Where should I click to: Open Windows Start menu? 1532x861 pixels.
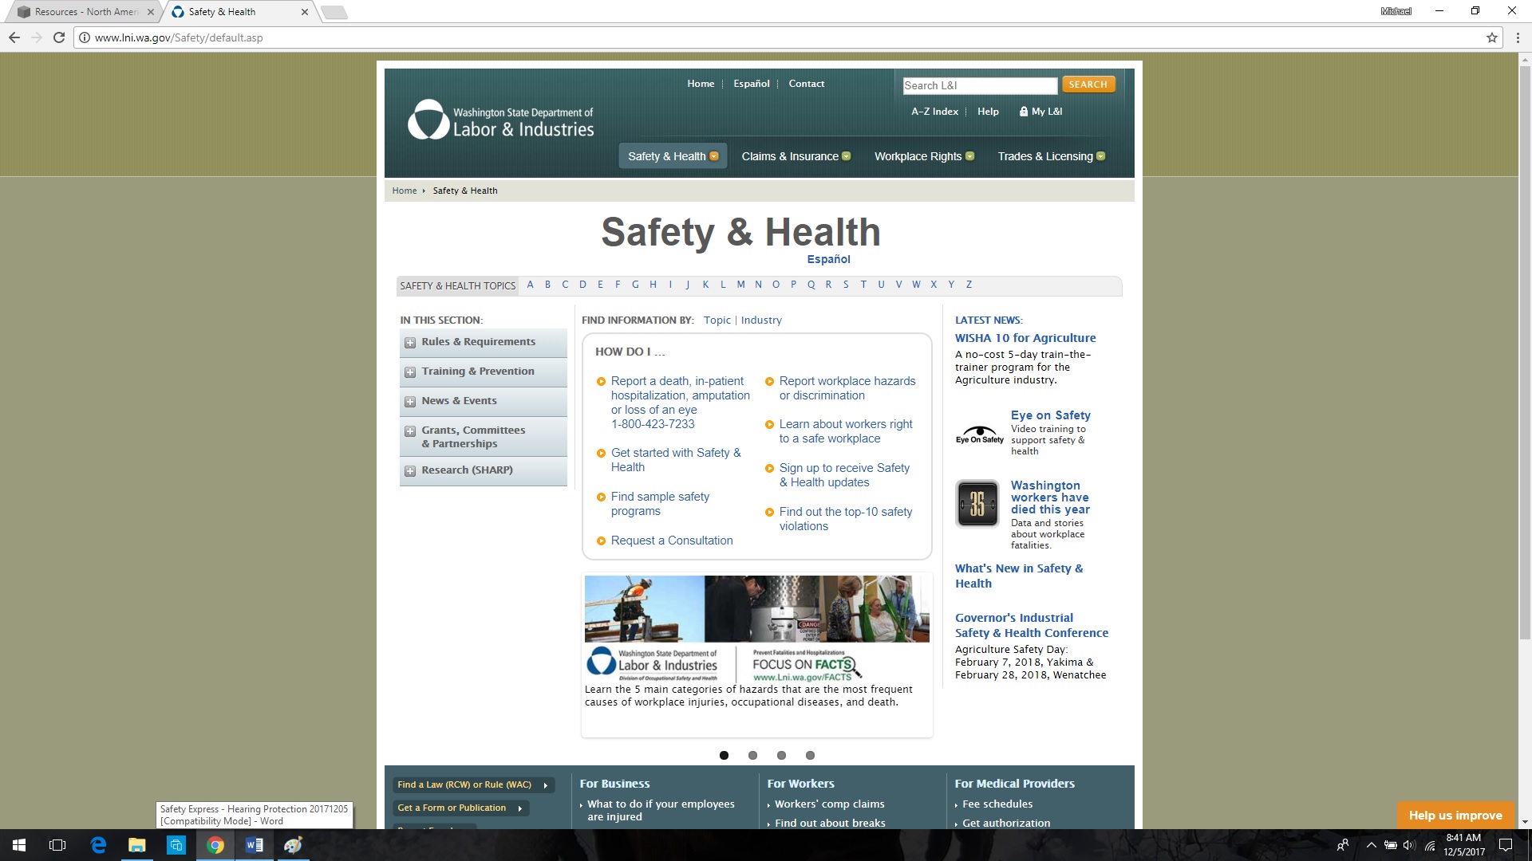(19, 845)
